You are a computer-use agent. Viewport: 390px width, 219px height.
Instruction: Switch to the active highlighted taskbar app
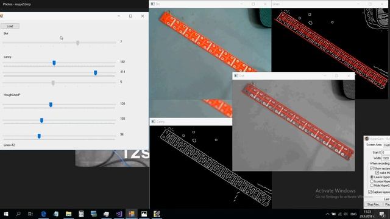[x=132, y=214]
